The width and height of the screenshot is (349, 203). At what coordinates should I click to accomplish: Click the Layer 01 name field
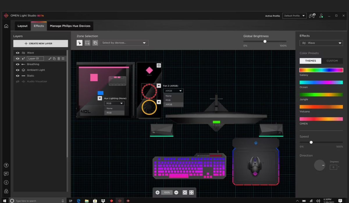tap(35, 59)
